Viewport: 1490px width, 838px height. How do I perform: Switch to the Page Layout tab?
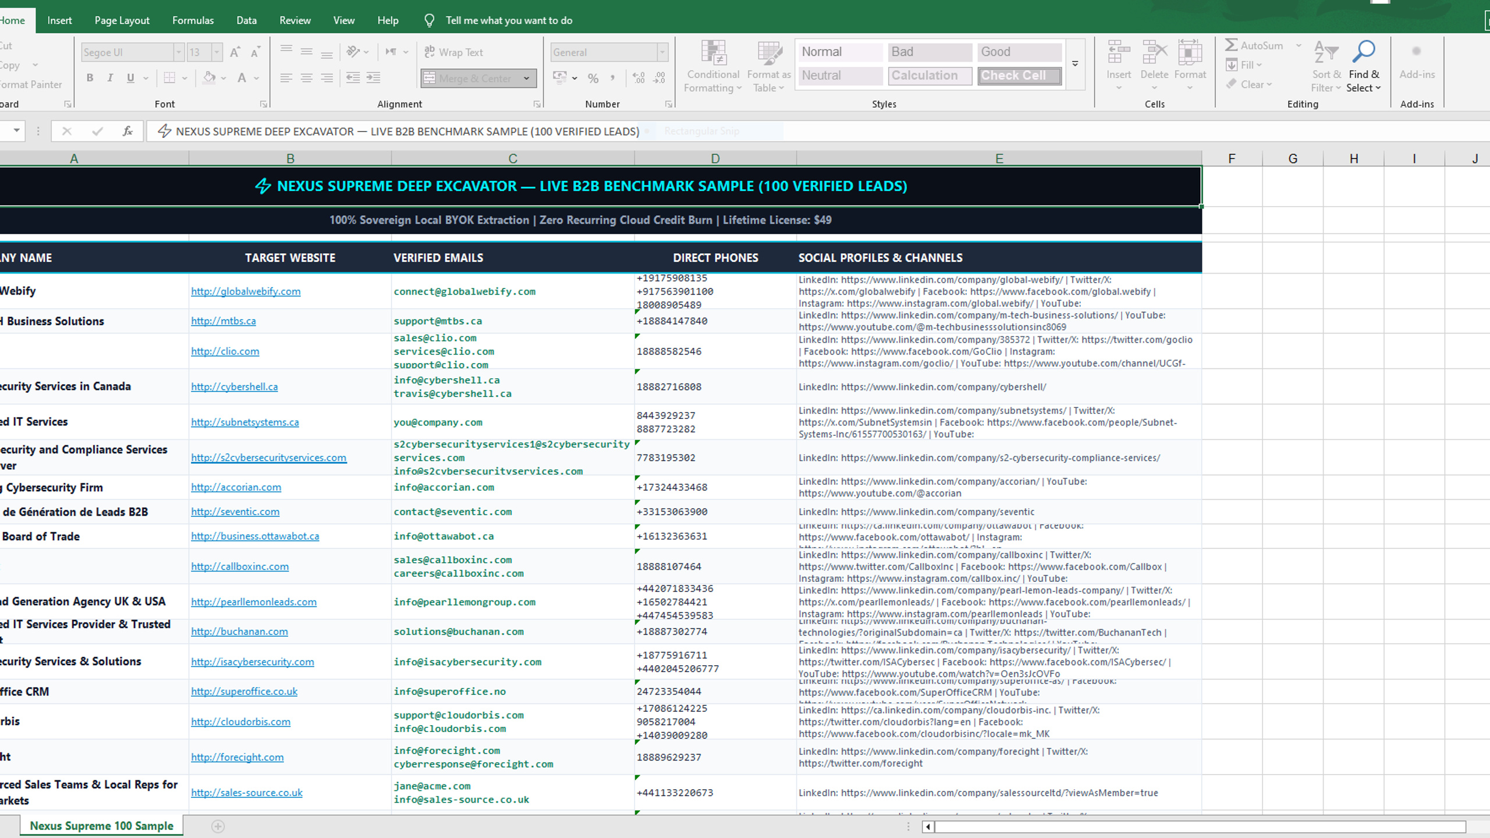click(x=122, y=20)
